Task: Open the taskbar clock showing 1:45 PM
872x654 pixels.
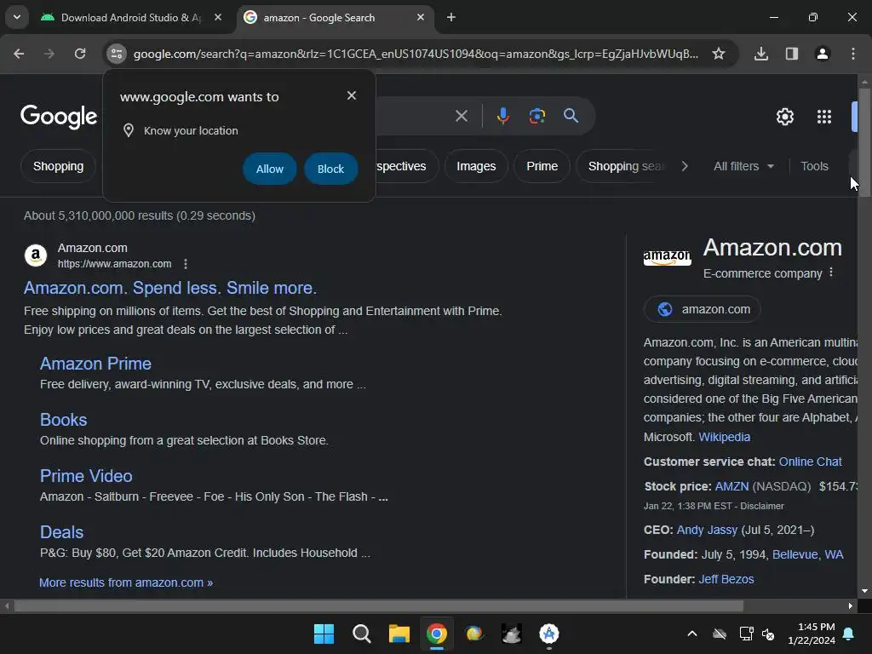Action: click(811, 634)
